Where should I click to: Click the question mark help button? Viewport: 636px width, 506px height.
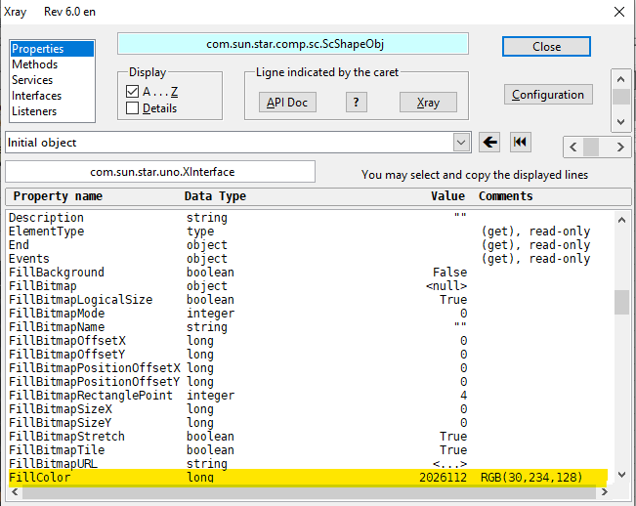[358, 103]
